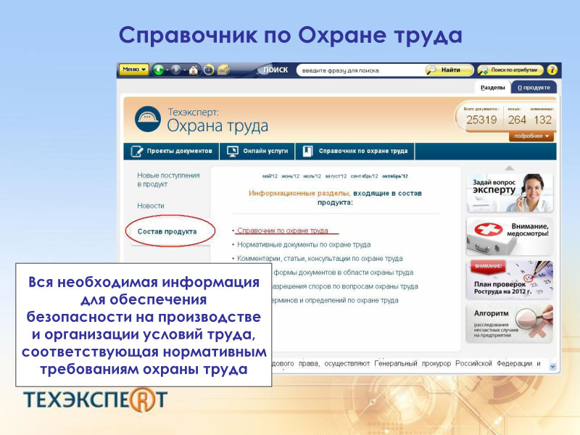Open Алгоритм расследования несчастных случаев banner
Screen dimensions: 580x435
(510, 323)
